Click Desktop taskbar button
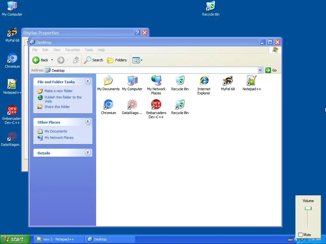326x244 pixels. pyautogui.click(x=110, y=239)
